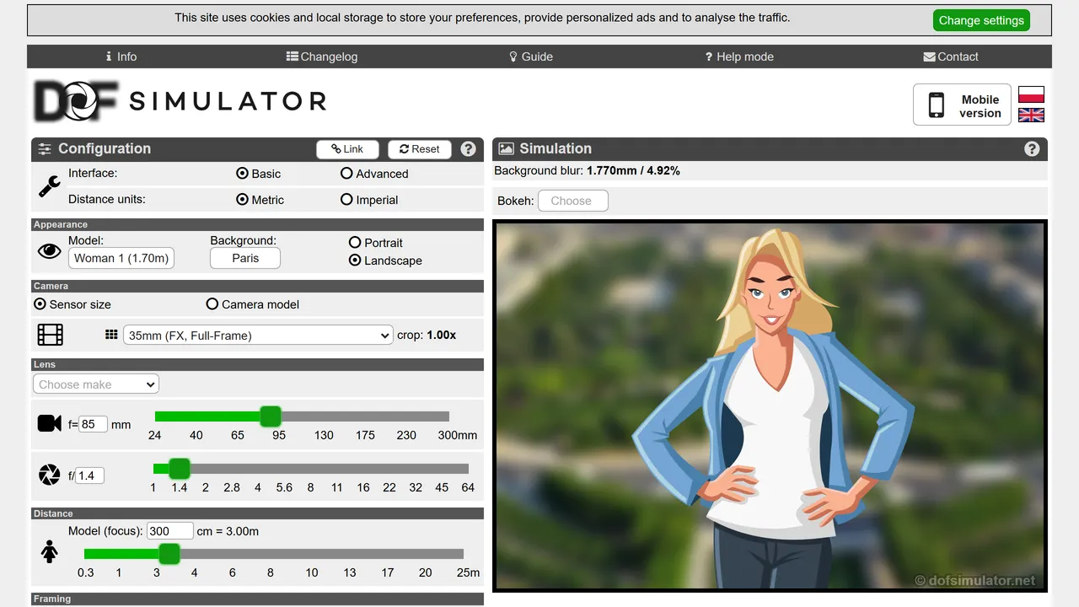
Task: Click the focal length slider handle
Action: [x=270, y=416]
